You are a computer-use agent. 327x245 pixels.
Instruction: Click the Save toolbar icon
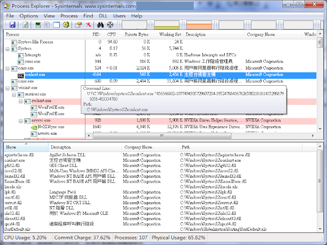[12, 25]
